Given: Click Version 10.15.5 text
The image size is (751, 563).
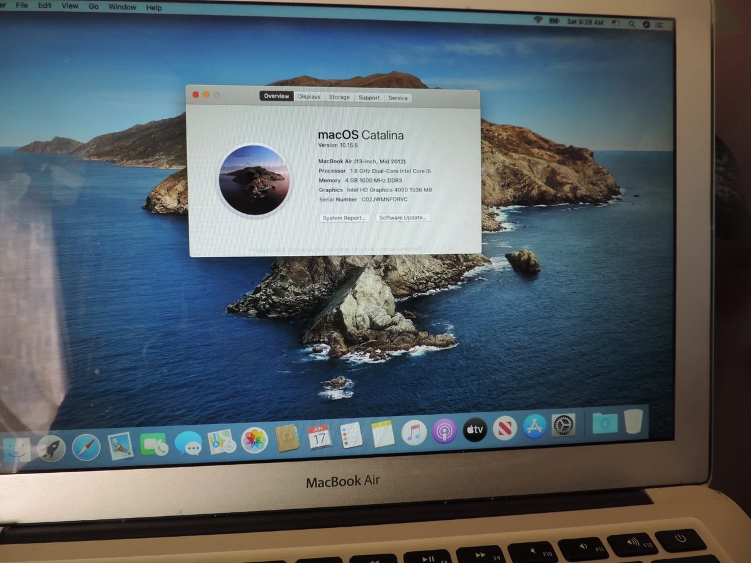Looking at the screenshot, I should point(337,145).
